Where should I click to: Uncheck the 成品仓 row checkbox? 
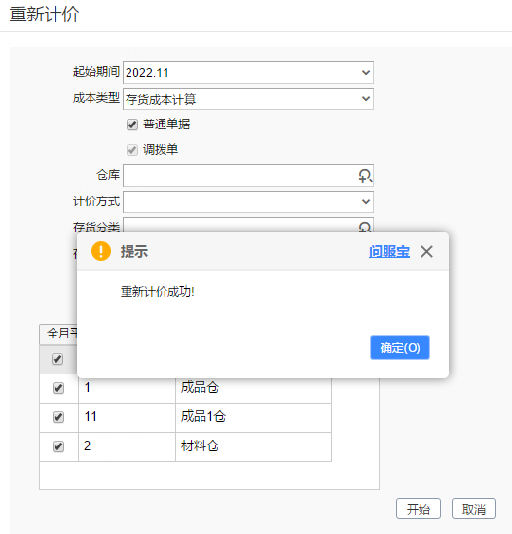(x=58, y=388)
